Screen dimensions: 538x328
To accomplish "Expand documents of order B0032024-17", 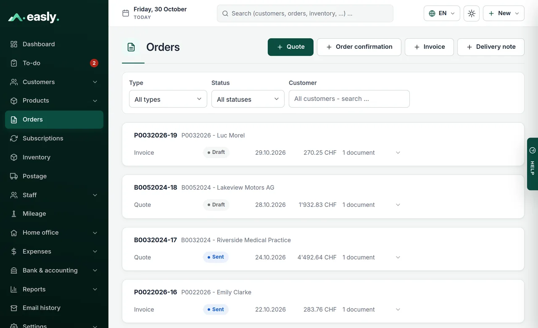I will [x=398, y=257].
